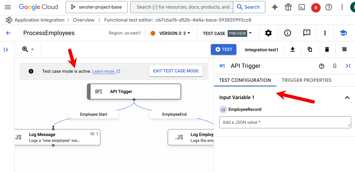355x172 pixels.
Task: Activate Cloud Shell terminal icon
Action: (x=302, y=7)
